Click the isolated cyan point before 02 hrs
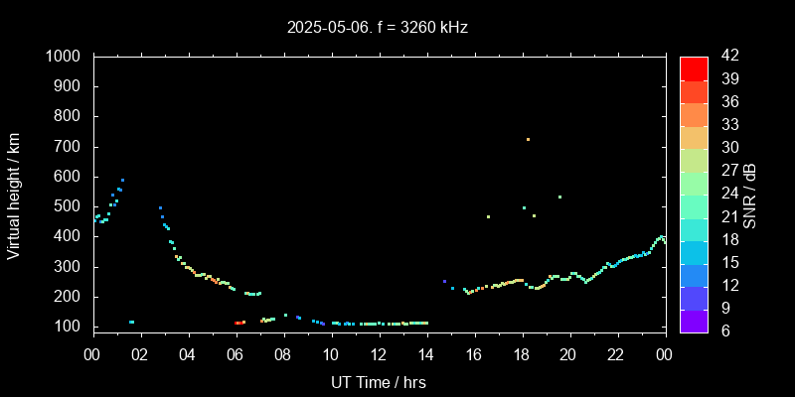This screenshot has width=795, height=397. click(131, 322)
